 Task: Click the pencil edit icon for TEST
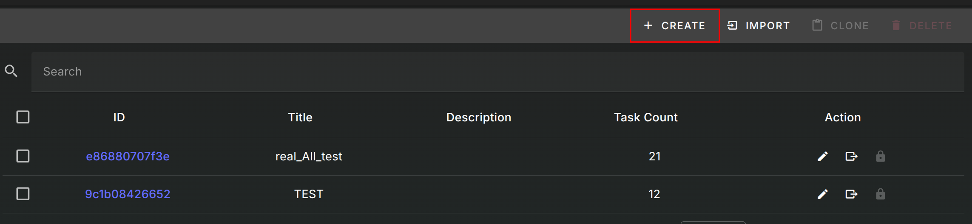(x=823, y=194)
